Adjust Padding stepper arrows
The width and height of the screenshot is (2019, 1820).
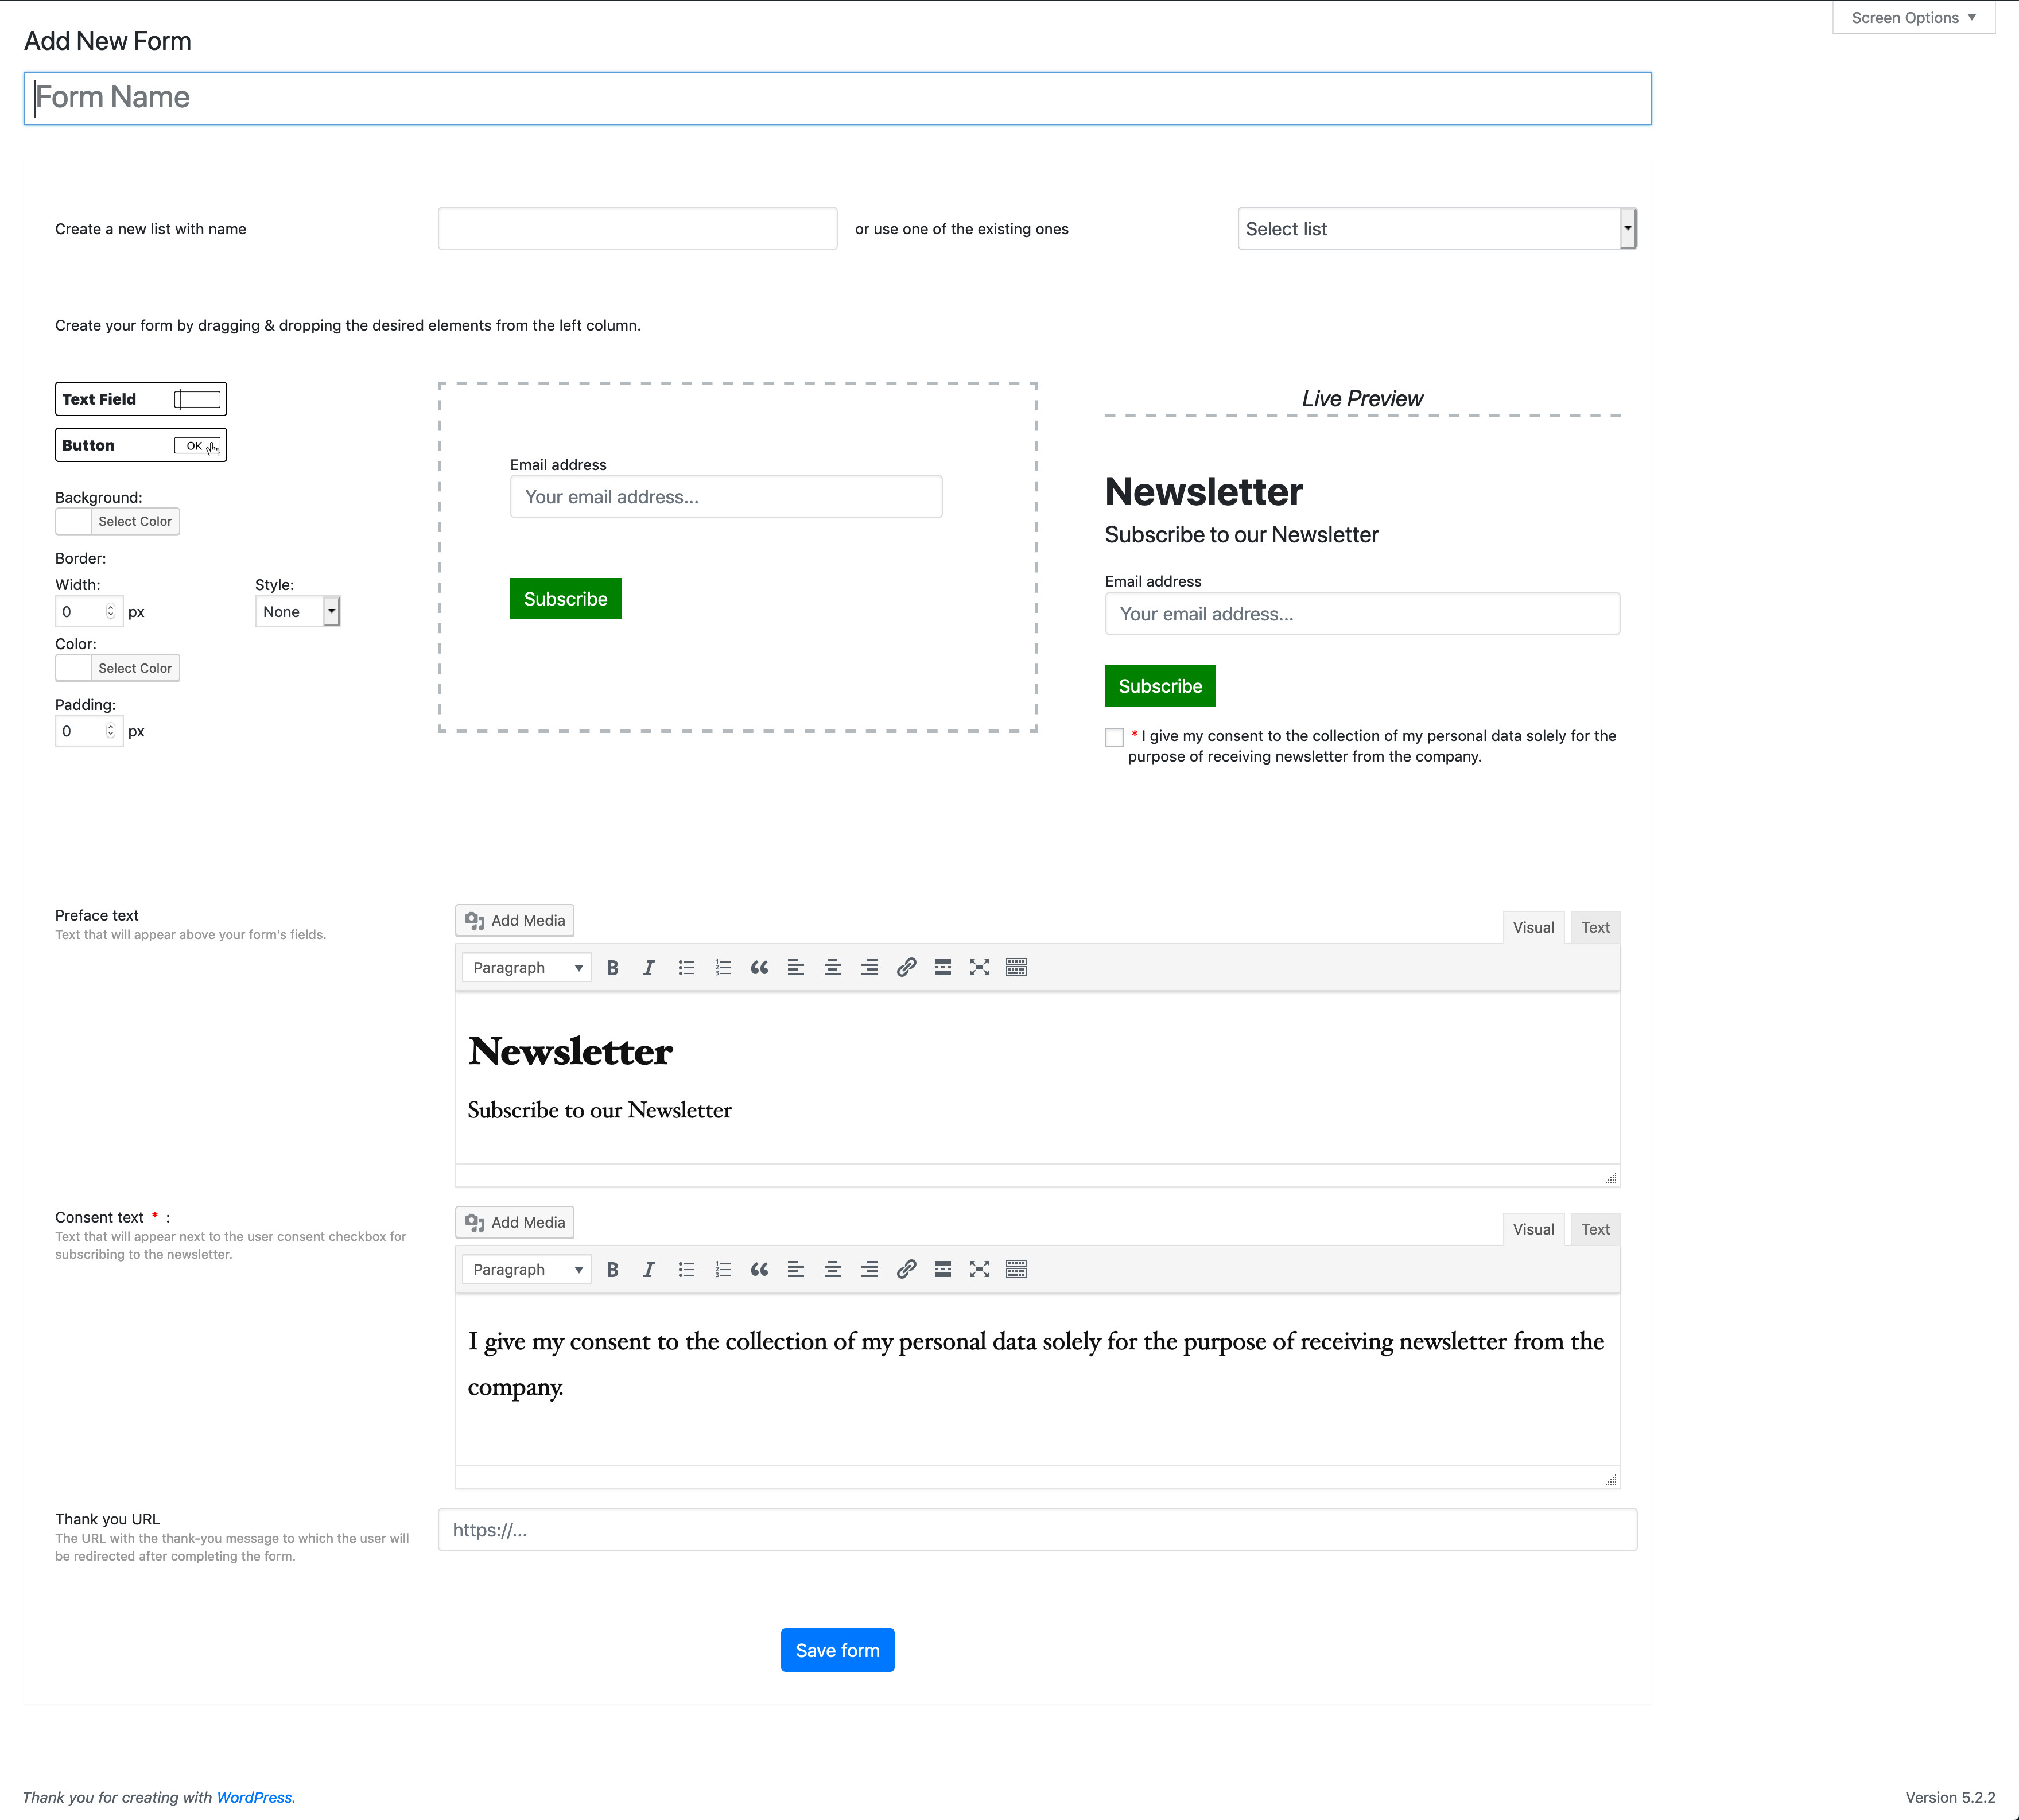pos(111,731)
